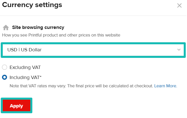Viewport: 187px width, 118px height.
Task: Click the home icon beside Site browsing currency
Action: (x=6, y=27)
